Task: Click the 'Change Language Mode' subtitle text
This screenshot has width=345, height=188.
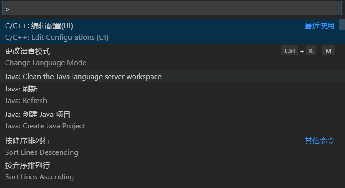Action: coord(45,62)
